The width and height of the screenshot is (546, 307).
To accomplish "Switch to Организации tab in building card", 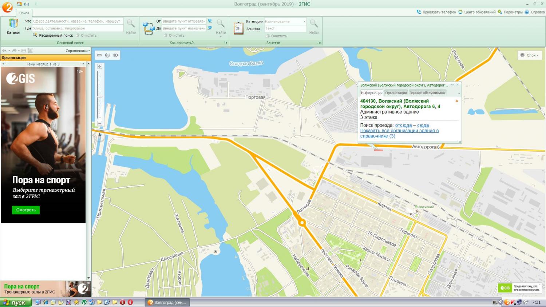I will click(x=396, y=93).
